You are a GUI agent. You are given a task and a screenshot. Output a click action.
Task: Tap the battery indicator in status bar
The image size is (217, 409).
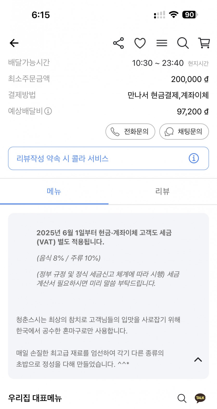190,15
